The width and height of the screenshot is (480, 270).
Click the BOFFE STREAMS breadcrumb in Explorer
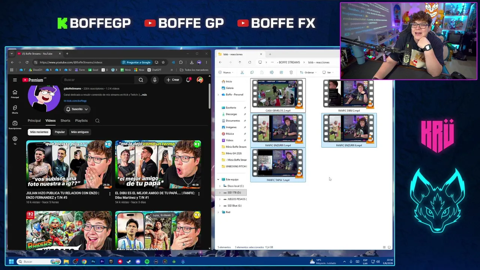[289, 62]
